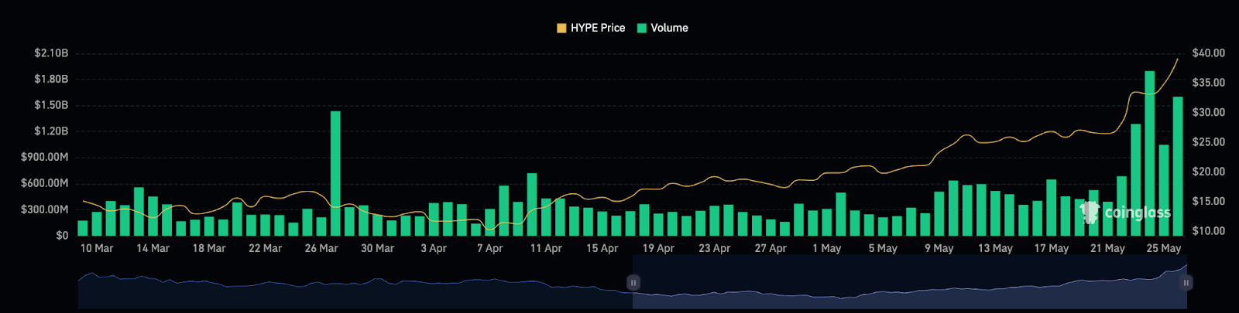Click the 1 May date label
The width and height of the screenshot is (1239, 313).
(x=827, y=248)
